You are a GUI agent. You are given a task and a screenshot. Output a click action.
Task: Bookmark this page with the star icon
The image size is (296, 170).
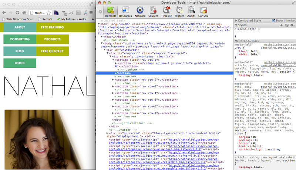pos(49,13)
